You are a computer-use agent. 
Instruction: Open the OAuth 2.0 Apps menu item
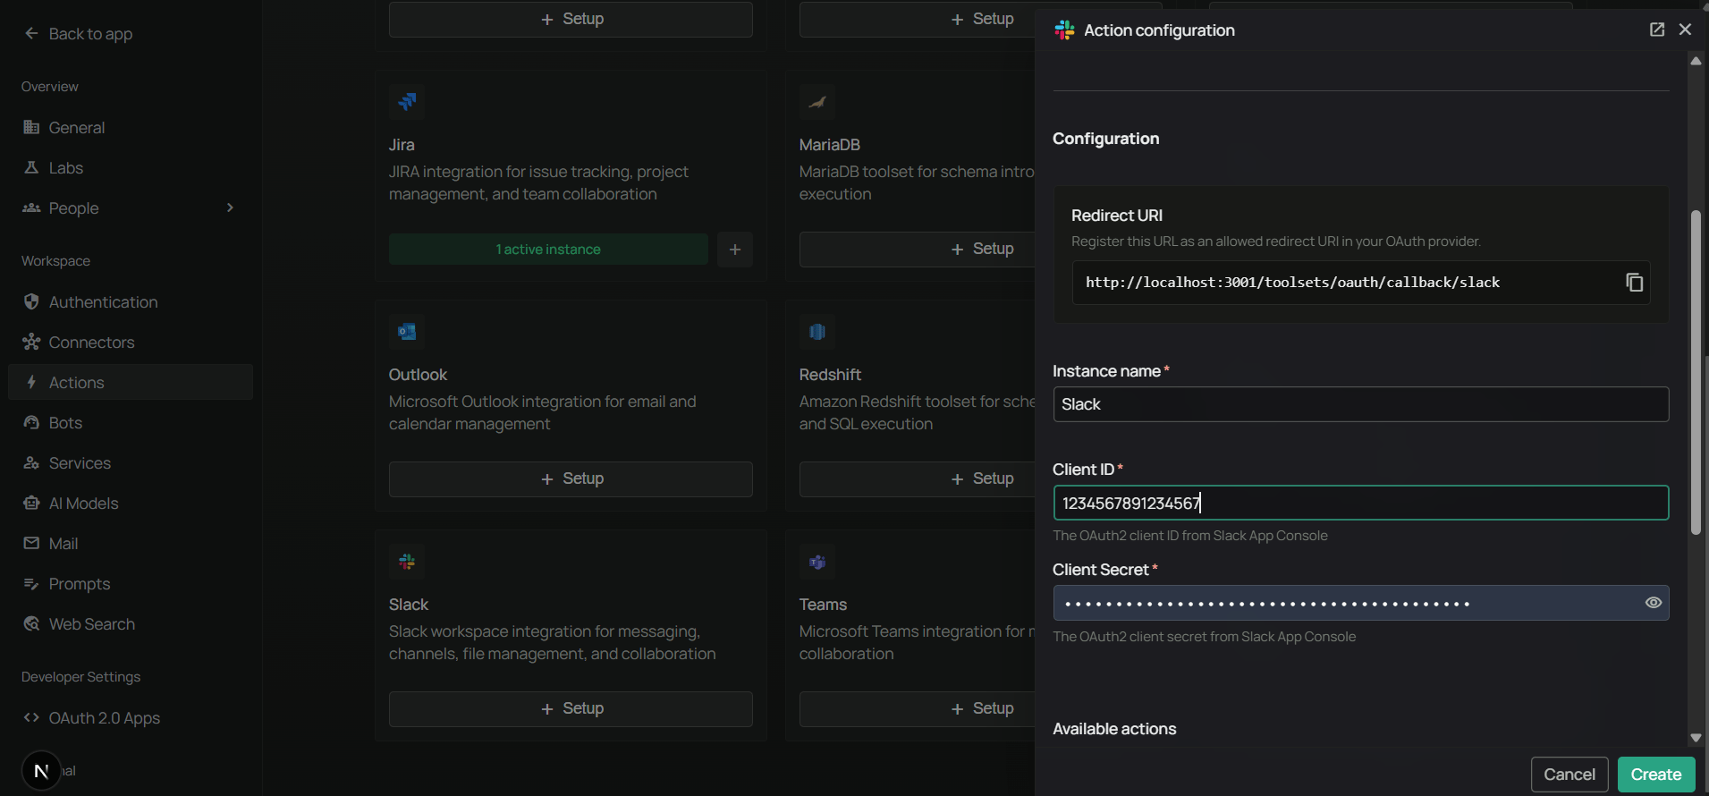(x=131, y=717)
